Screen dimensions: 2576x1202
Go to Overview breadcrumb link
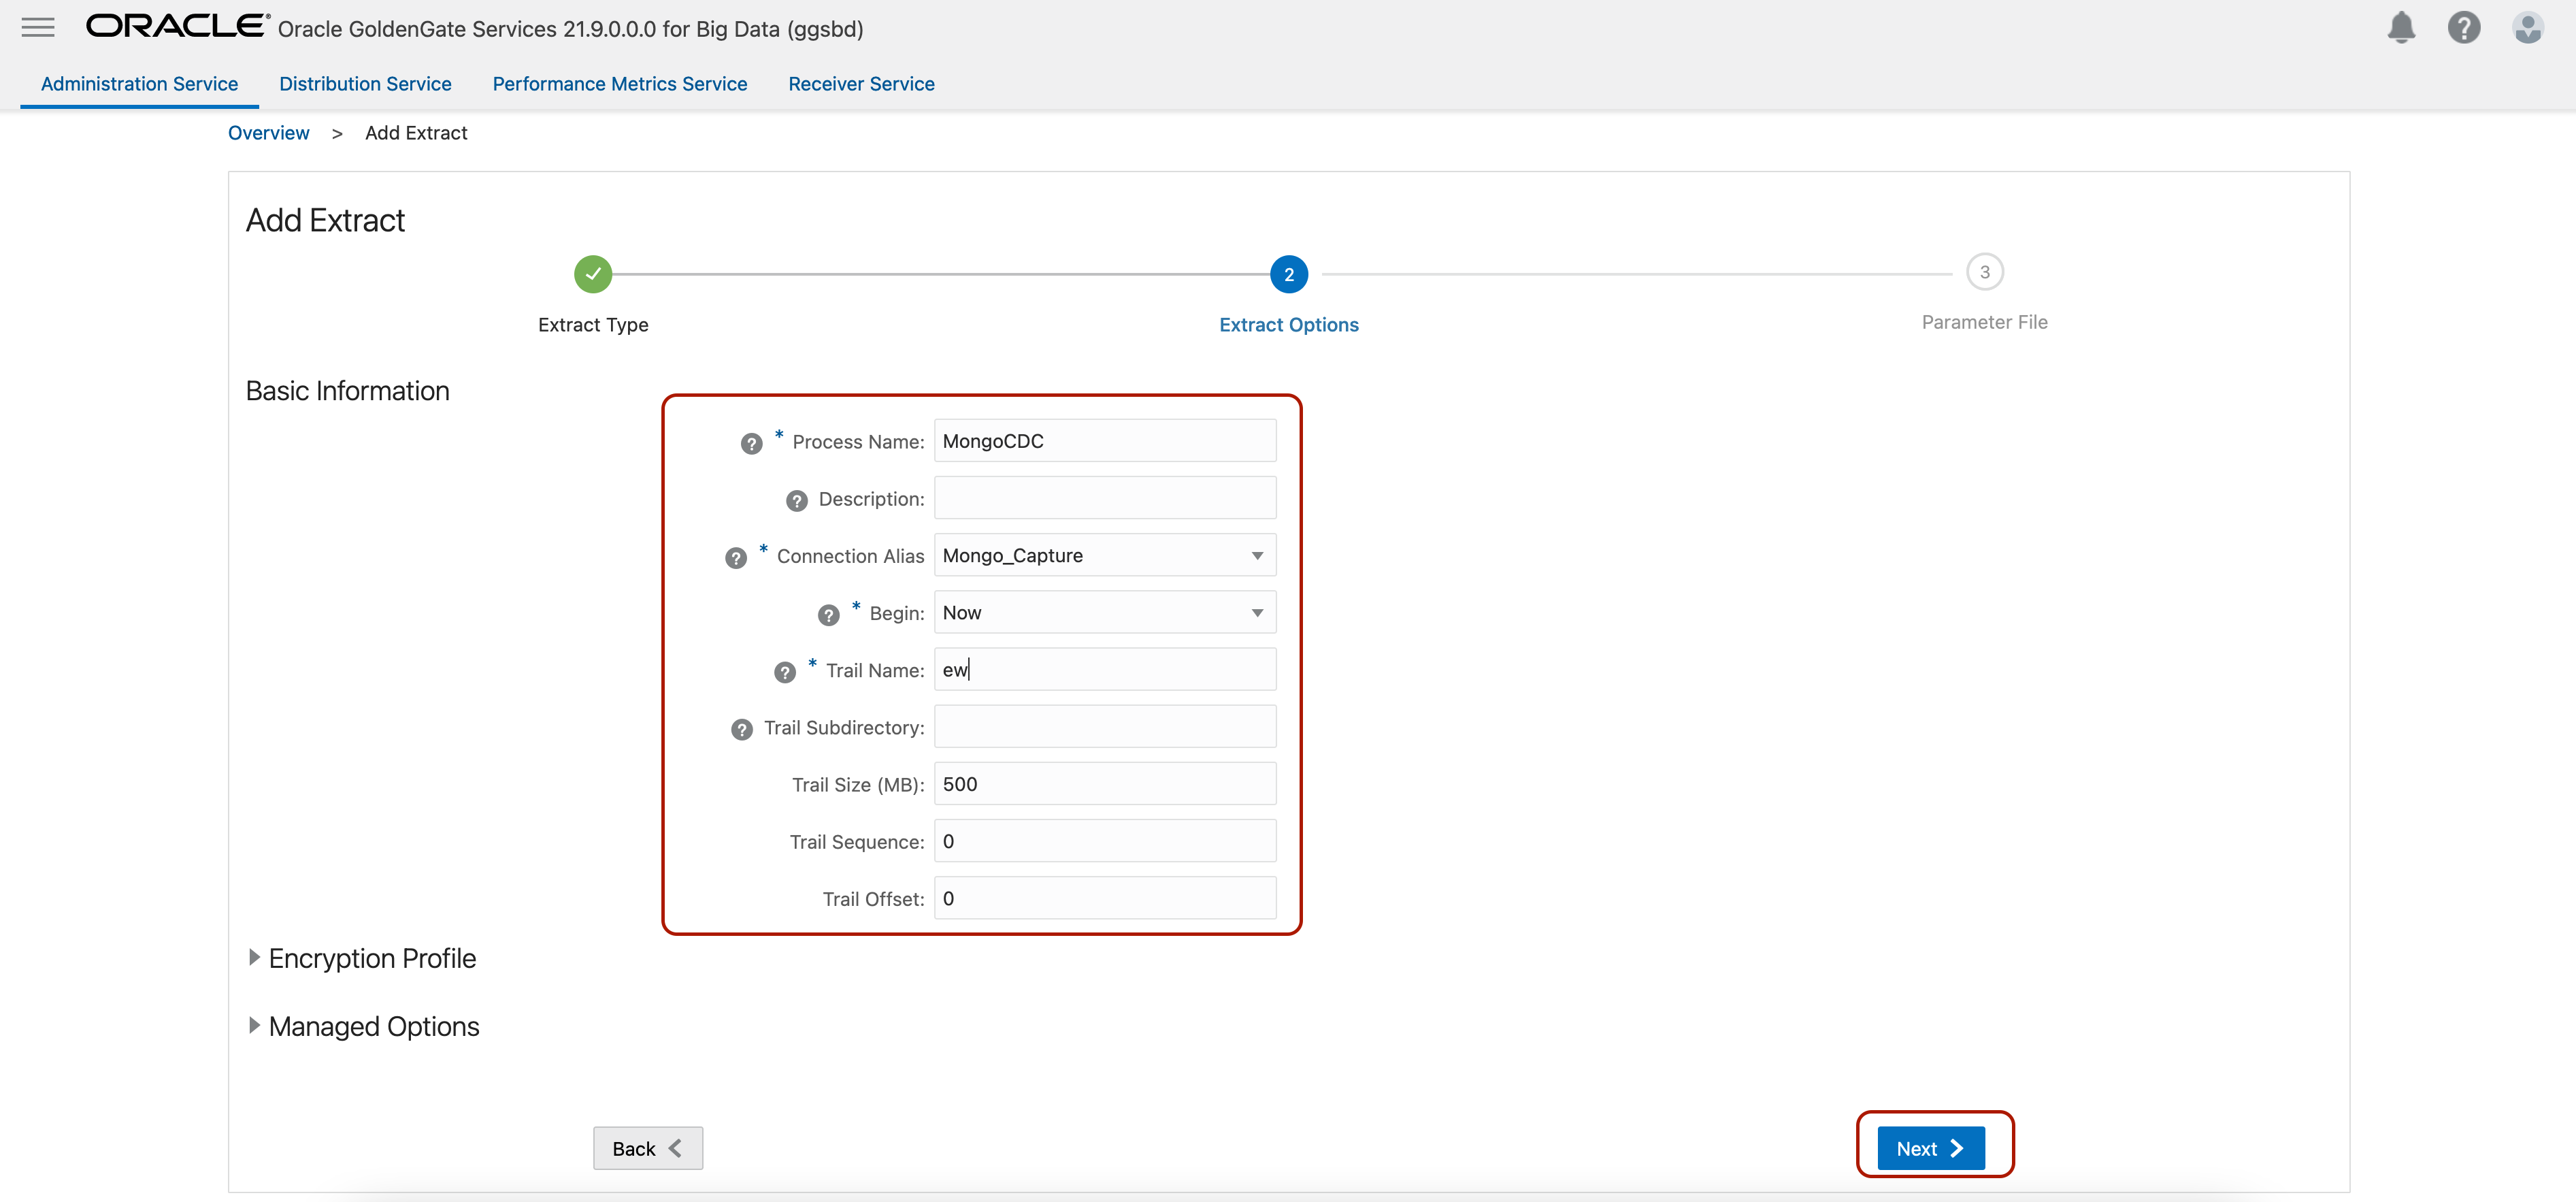(x=268, y=133)
